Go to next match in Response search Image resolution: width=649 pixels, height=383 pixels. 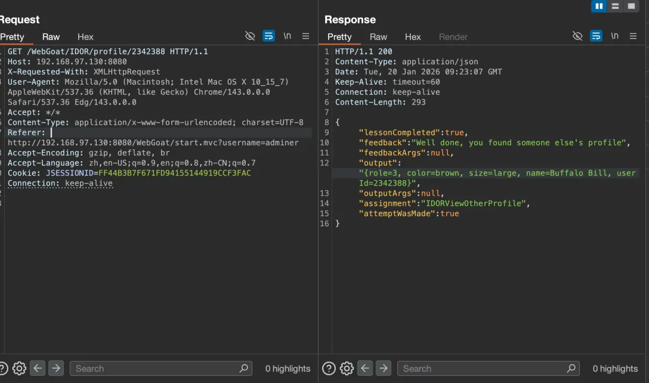tap(383, 368)
